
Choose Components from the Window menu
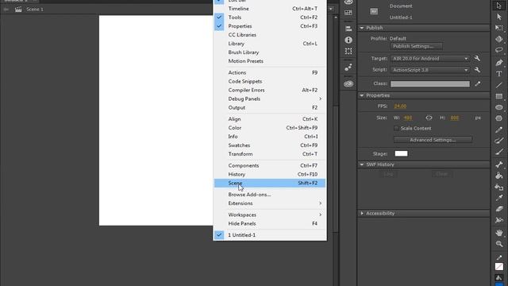[270, 165]
